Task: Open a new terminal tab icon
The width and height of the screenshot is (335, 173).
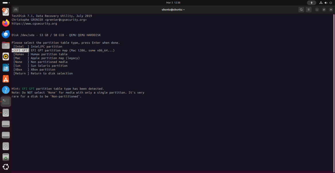Action: pyautogui.click(x=15, y=10)
